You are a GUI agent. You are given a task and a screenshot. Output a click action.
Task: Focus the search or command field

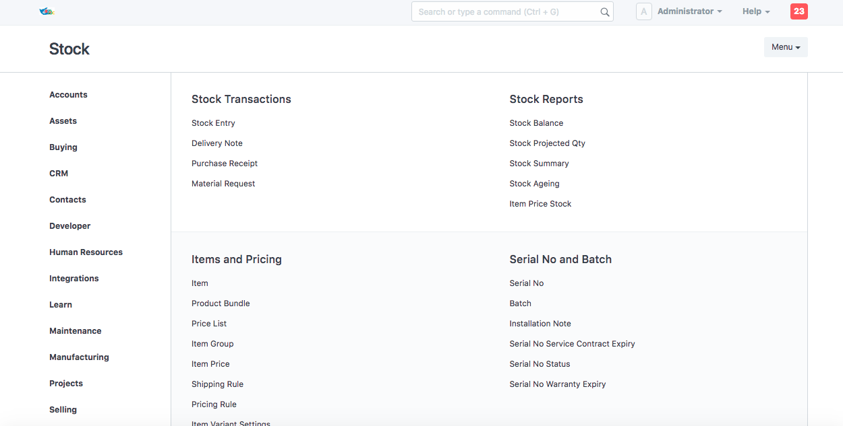point(513,12)
